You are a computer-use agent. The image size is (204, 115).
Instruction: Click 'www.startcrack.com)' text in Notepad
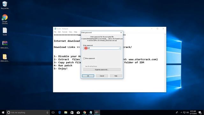pyautogui.click(x=143, y=59)
